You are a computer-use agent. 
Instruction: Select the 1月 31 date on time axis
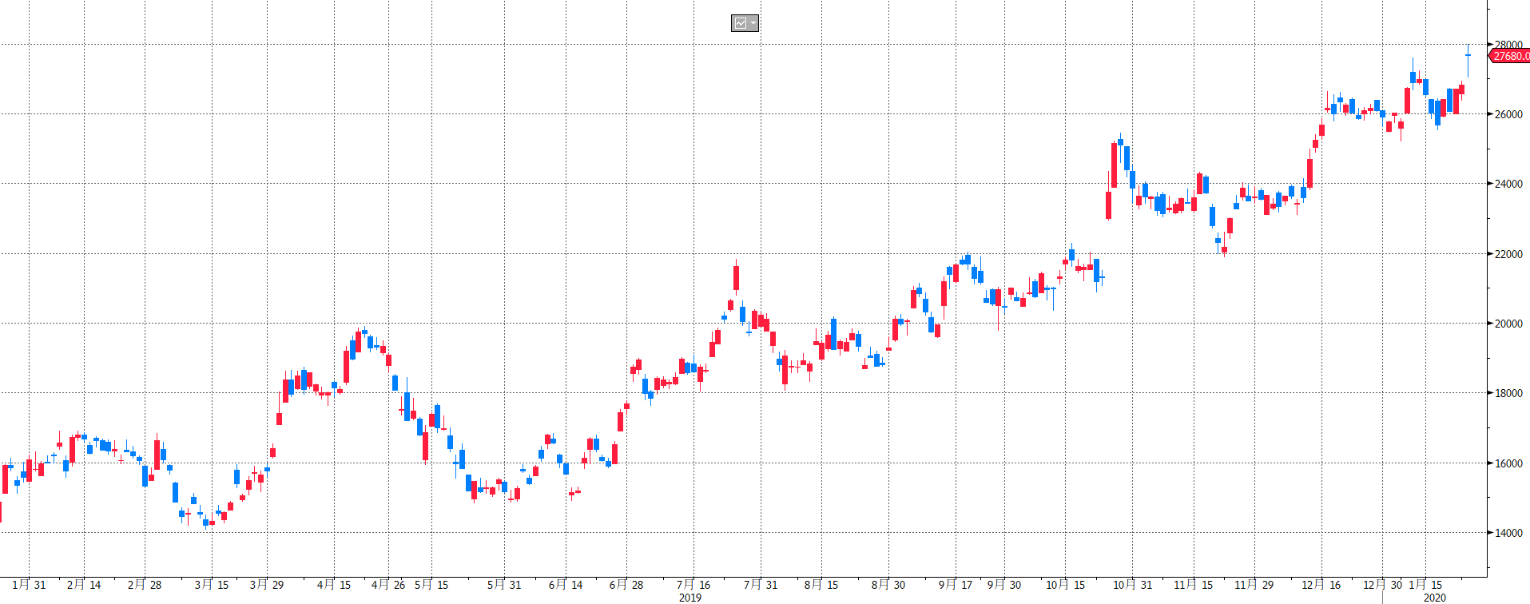point(29,585)
